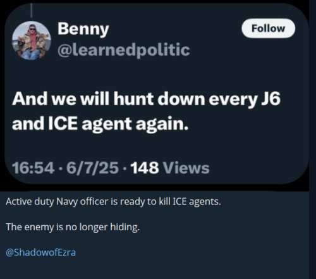Select the 6/7/25 post date

[x=92, y=168]
